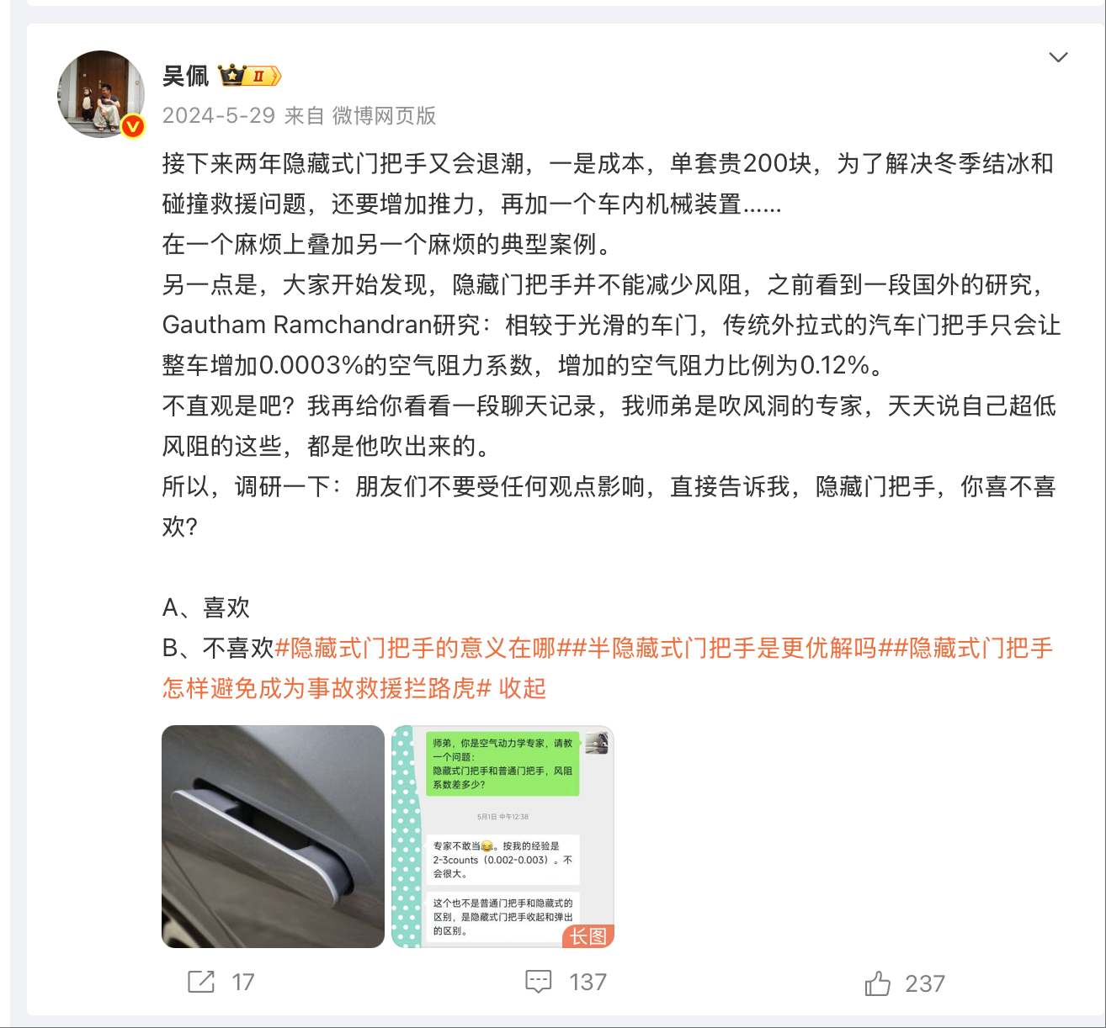Click the 长图 label on image

coord(588,936)
